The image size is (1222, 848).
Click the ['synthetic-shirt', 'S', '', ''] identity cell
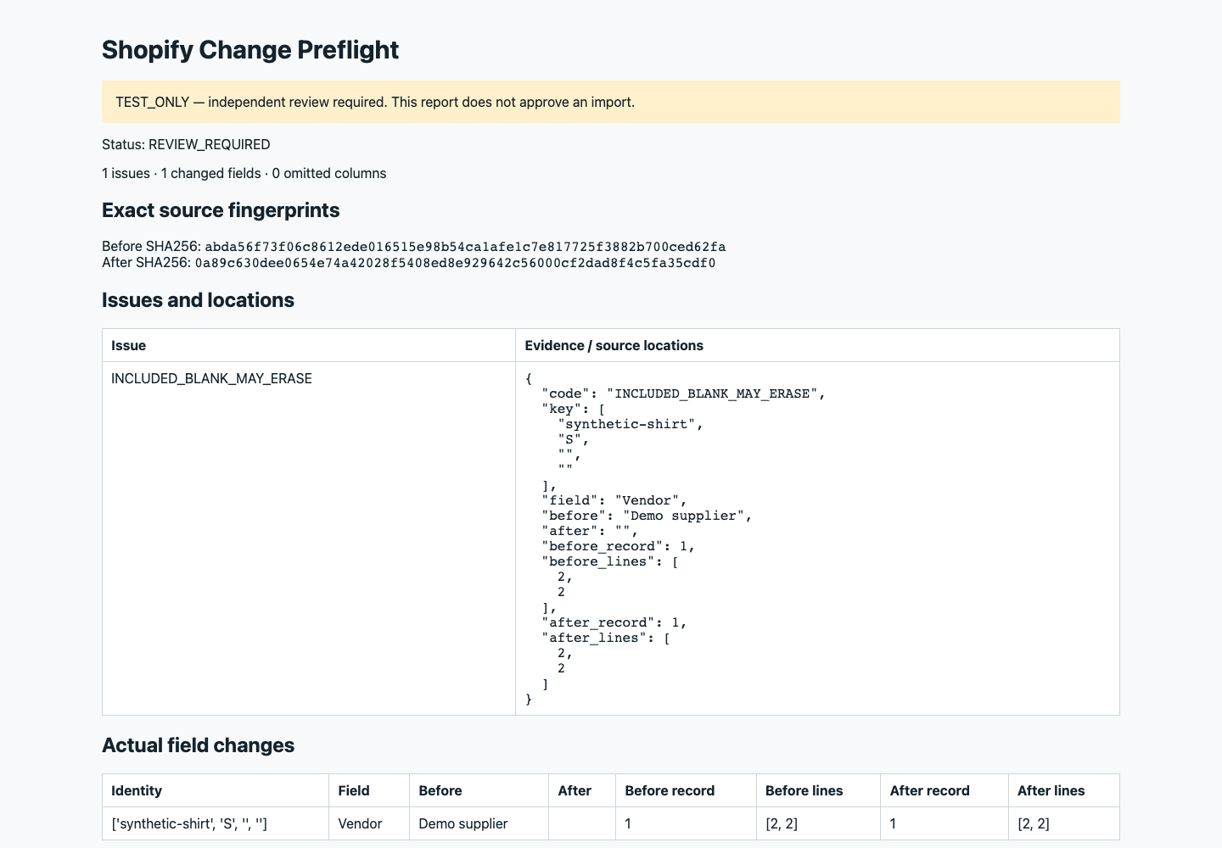point(216,823)
